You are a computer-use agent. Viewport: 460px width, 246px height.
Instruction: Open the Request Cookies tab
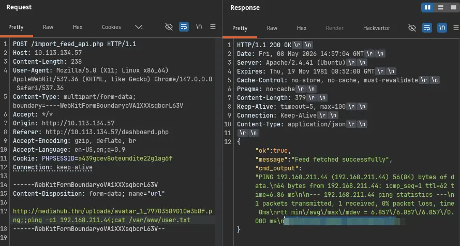click(x=111, y=27)
